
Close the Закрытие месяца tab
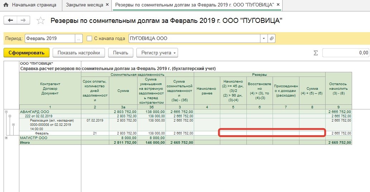[108, 5]
